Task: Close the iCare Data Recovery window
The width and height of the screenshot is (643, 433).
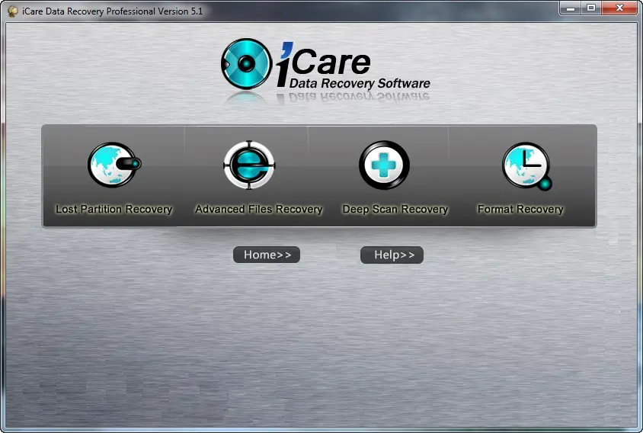Action: pyautogui.click(x=619, y=8)
